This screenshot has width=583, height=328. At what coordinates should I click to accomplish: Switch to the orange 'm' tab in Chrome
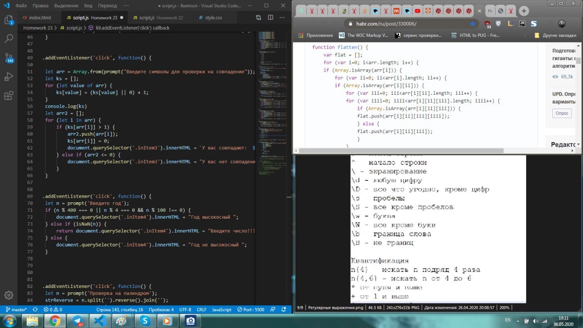(x=397, y=11)
